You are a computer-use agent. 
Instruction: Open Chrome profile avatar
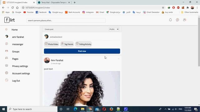pyautogui.click(x=192, y=7)
